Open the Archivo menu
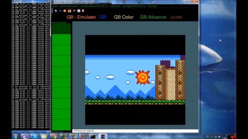This screenshot has height=139, width=248. (x=55, y=6)
